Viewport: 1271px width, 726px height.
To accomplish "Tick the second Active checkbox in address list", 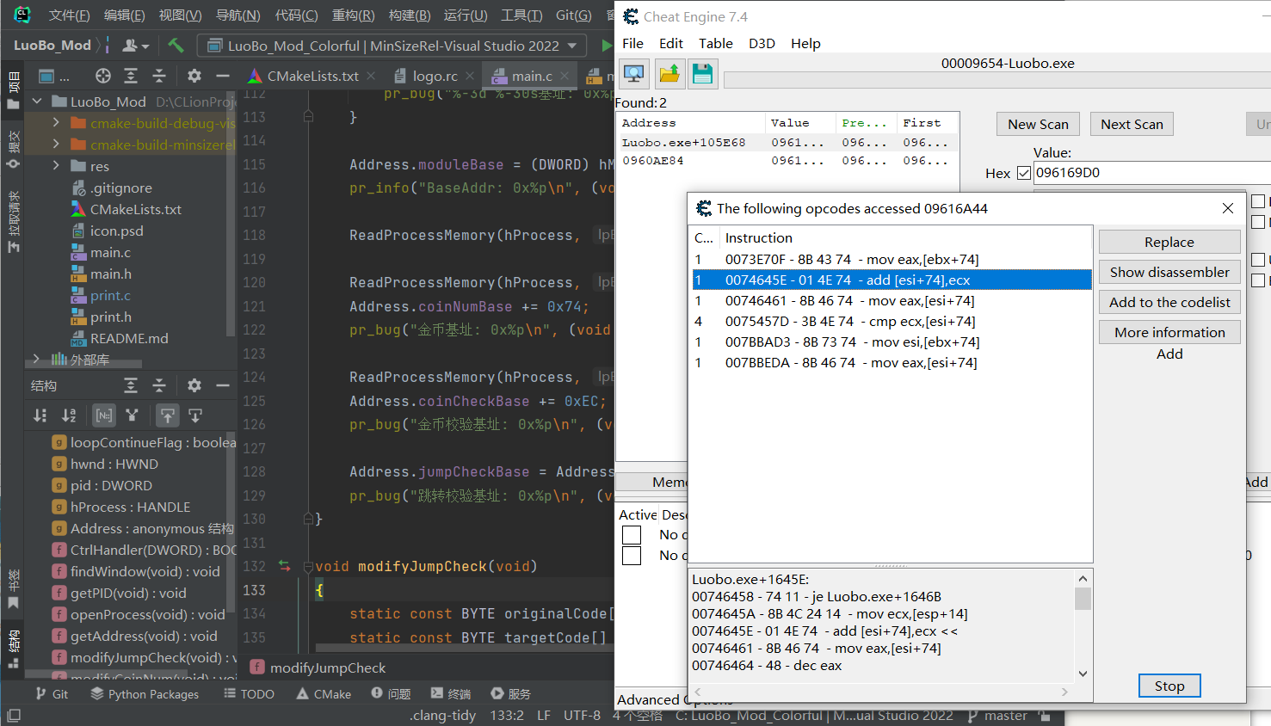I will tap(632, 556).
